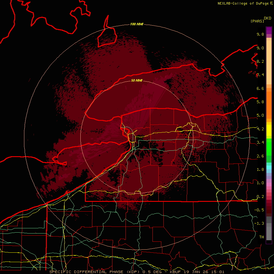
Task: Click the Specific Differential Phase KBUF caption
Action: 137,272
